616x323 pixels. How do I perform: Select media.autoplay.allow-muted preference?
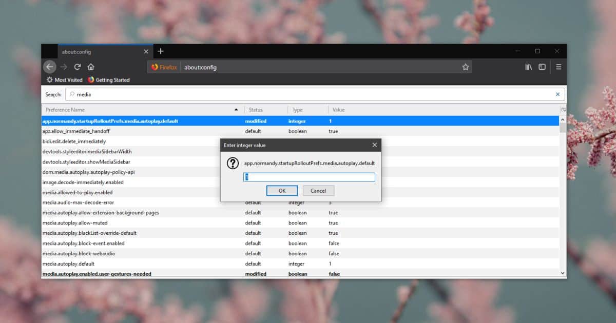pyautogui.click(x=300, y=223)
